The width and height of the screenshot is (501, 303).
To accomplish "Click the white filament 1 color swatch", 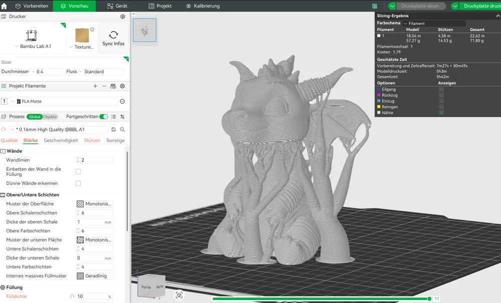I will click(x=379, y=36).
